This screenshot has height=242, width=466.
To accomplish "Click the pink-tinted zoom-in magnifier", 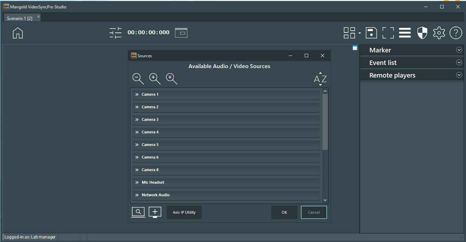I will tap(172, 79).
